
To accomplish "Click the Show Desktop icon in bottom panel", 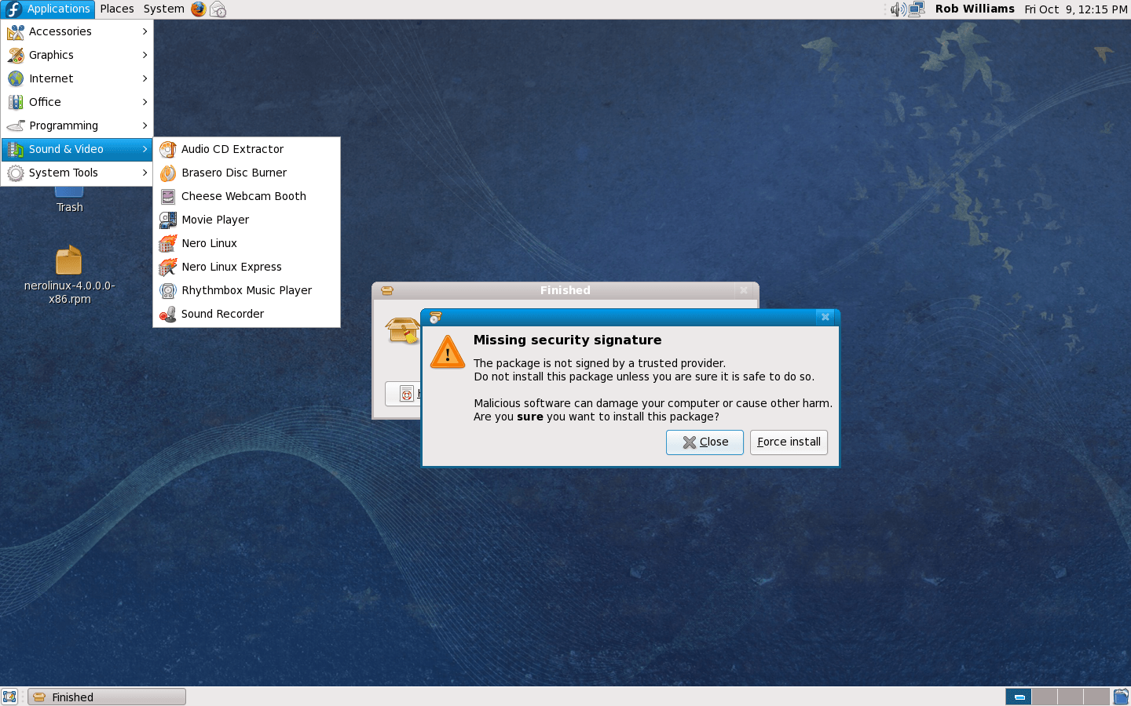I will [x=9, y=697].
